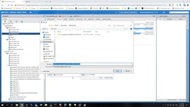Switch to the Getting Started tab
Screen dimensions: 190x107
click(51, 19)
